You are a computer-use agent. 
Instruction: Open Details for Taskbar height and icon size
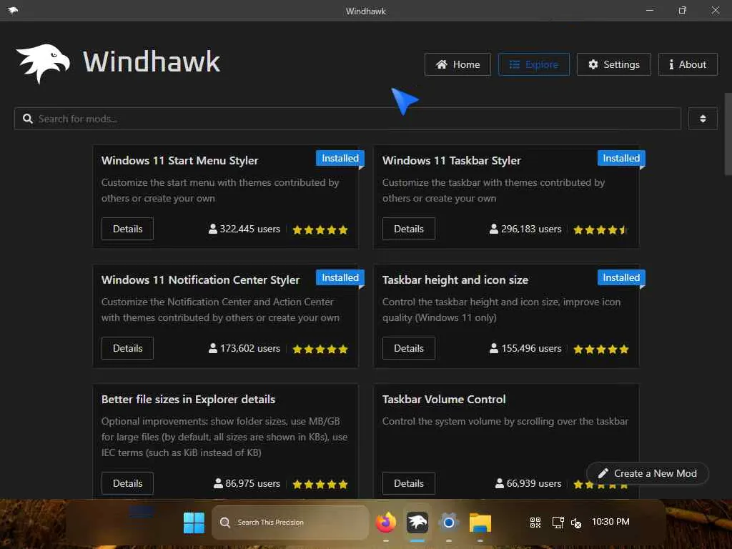point(408,348)
